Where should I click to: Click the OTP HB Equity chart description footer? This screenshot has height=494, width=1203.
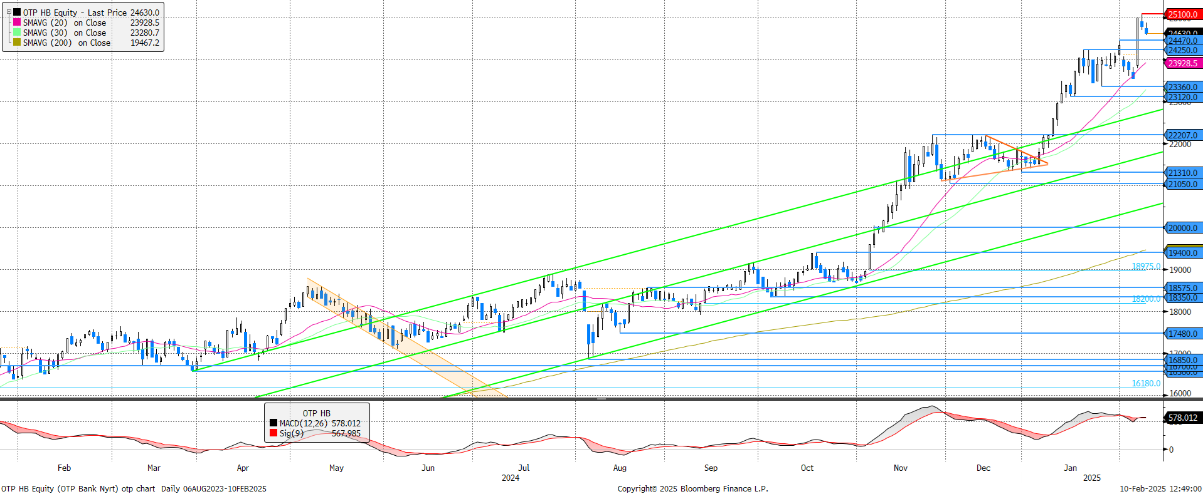click(134, 488)
